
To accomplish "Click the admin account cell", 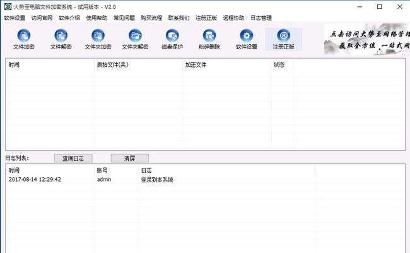I will tap(104, 179).
